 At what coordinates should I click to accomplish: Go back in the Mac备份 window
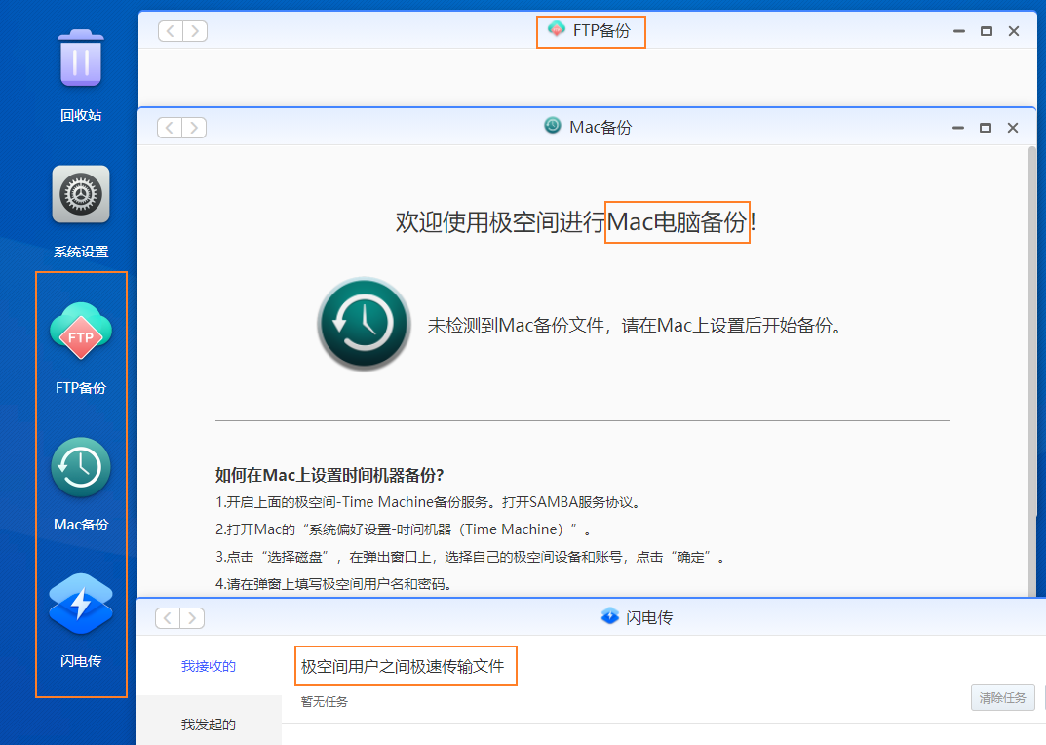tap(170, 128)
